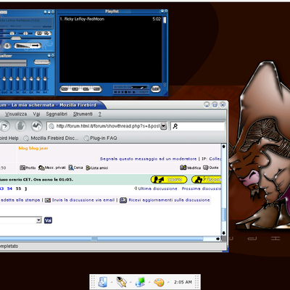This screenshot has height=290, width=290.
Task: Click the Firebird reload button
Action: click(x=5, y=126)
